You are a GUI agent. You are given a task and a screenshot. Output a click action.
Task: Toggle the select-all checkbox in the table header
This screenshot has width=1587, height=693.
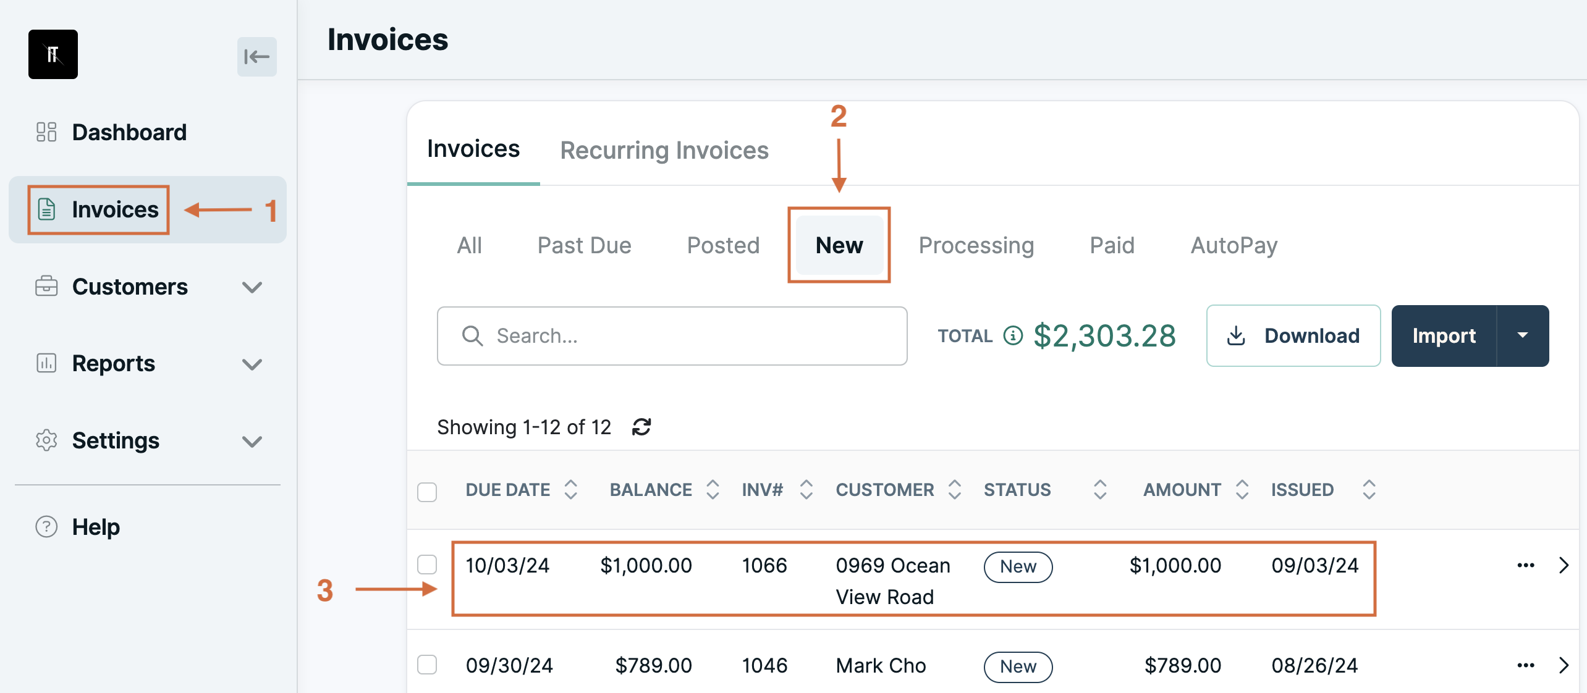click(x=427, y=492)
